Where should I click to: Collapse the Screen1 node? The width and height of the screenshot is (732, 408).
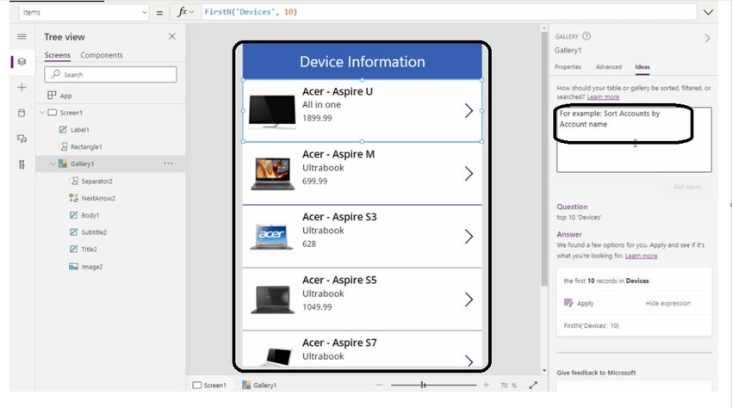coord(42,113)
